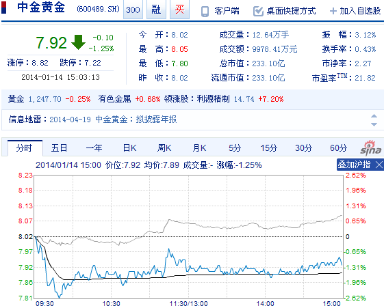Click the 涨停 limit-up value 8.82
Image resolution: width=384 pixels, height=308 pixels.
(x=40, y=63)
